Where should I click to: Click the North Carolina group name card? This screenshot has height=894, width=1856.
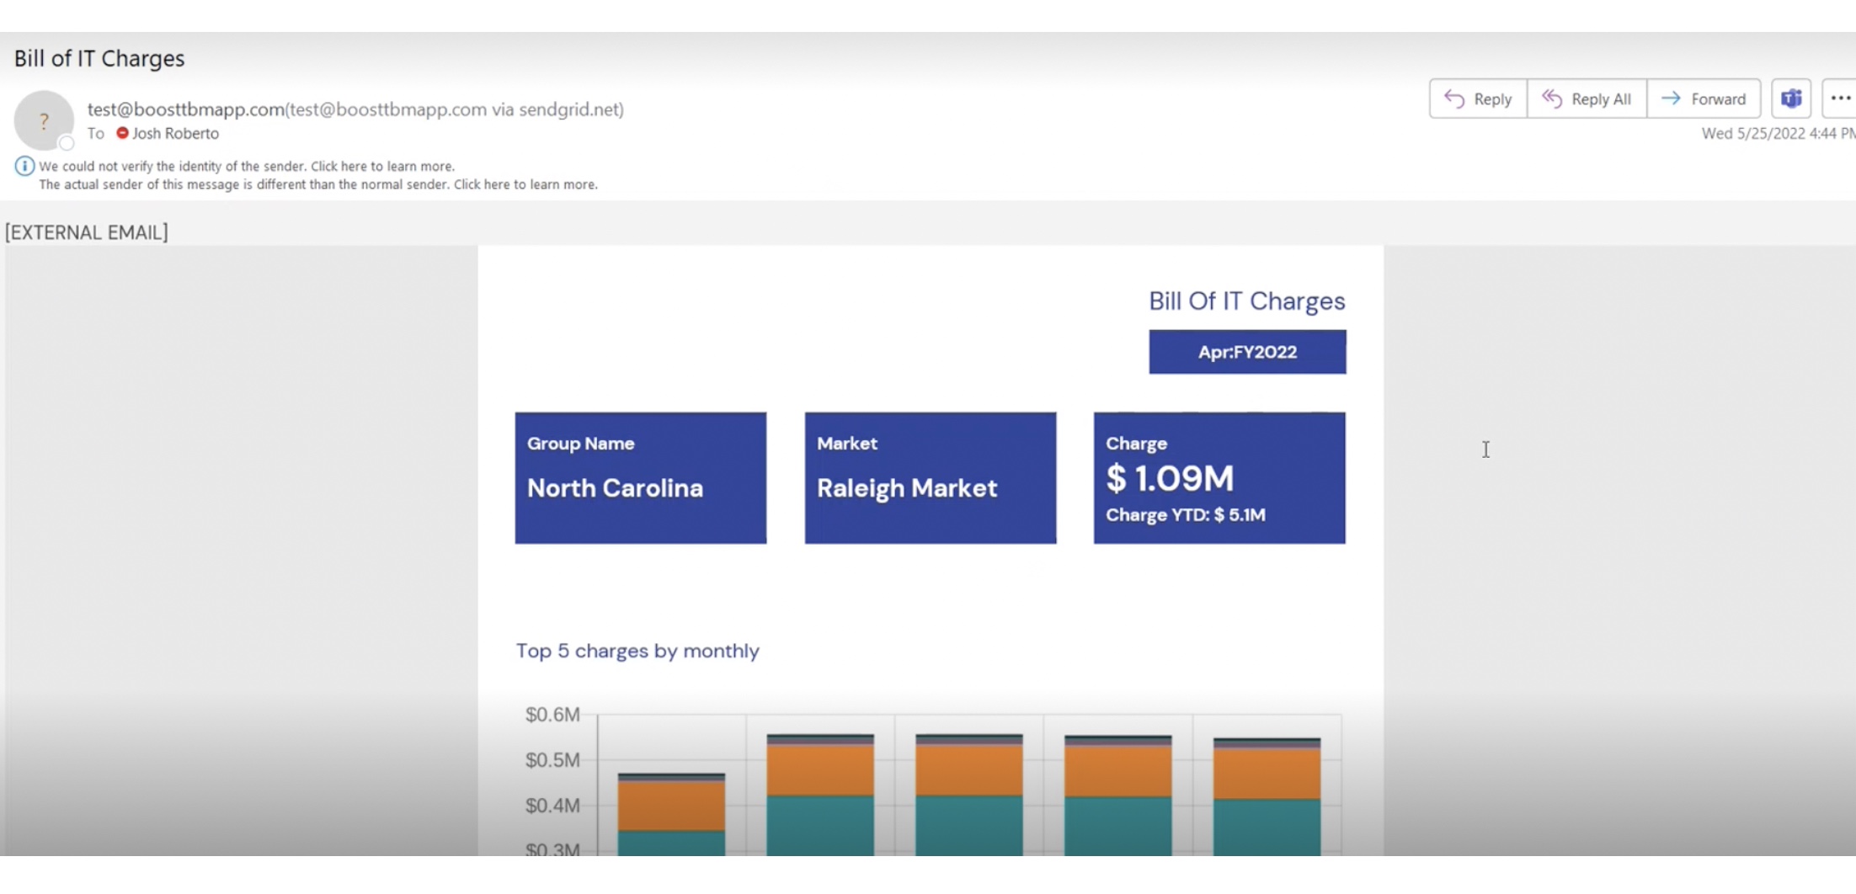(641, 477)
